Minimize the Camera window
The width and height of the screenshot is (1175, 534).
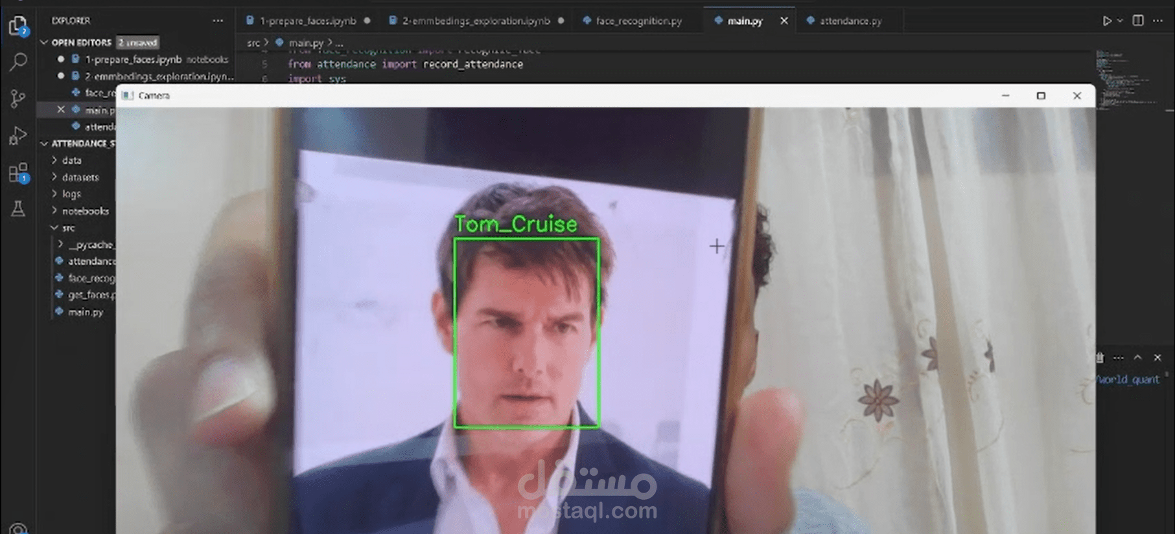tap(1005, 96)
